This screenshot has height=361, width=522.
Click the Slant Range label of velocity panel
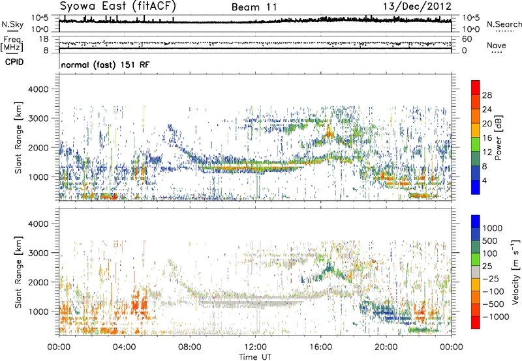[18, 272]
